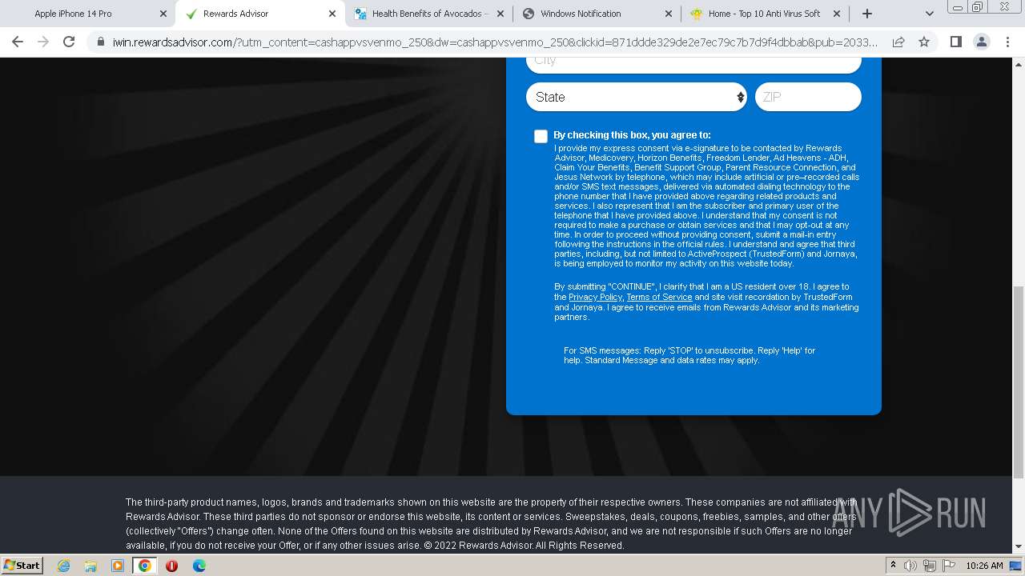
Task: Click the page vertical scrollbar thumb
Action: point(1019,382)
